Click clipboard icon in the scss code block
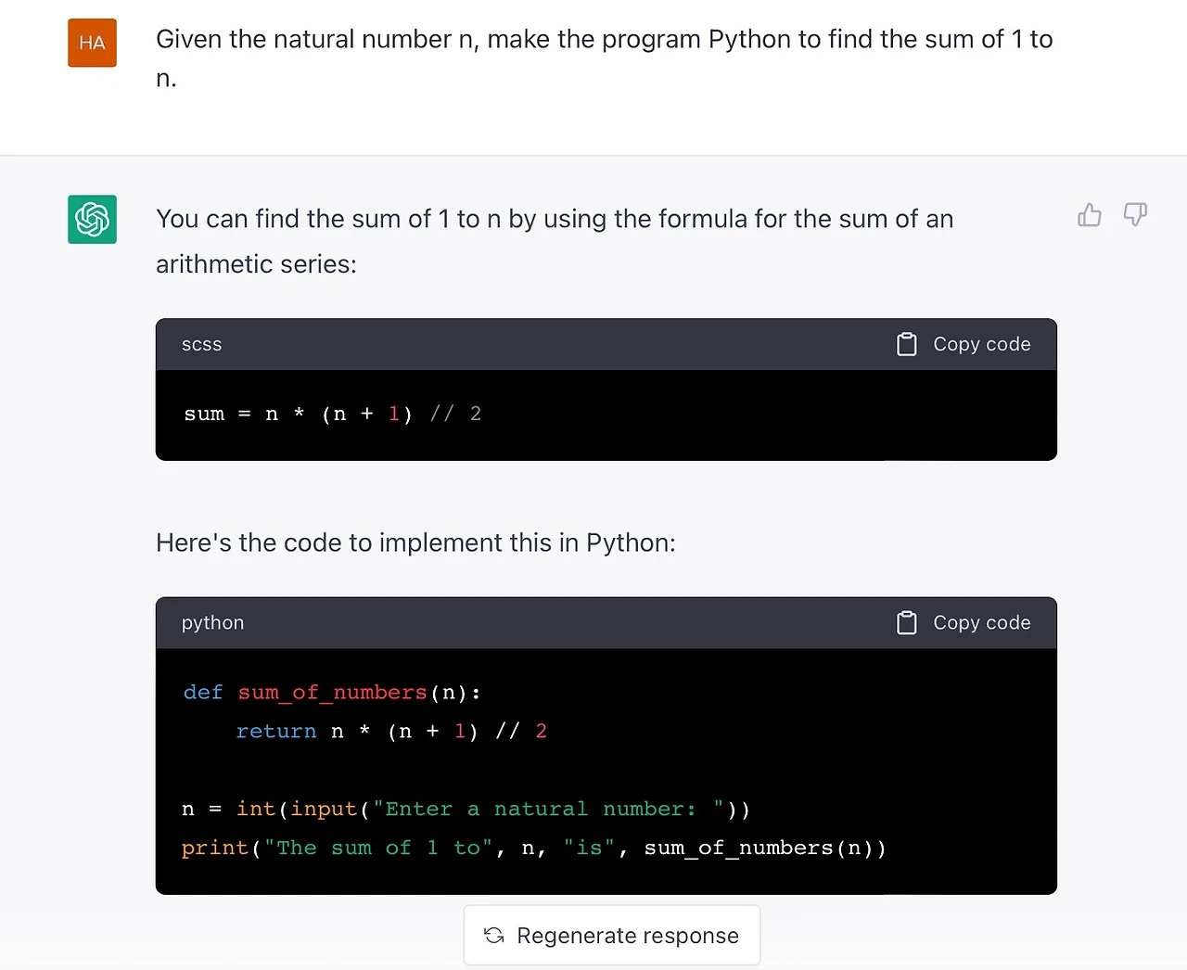Viewport: 1187px width, 970px height. pos(907,344)
